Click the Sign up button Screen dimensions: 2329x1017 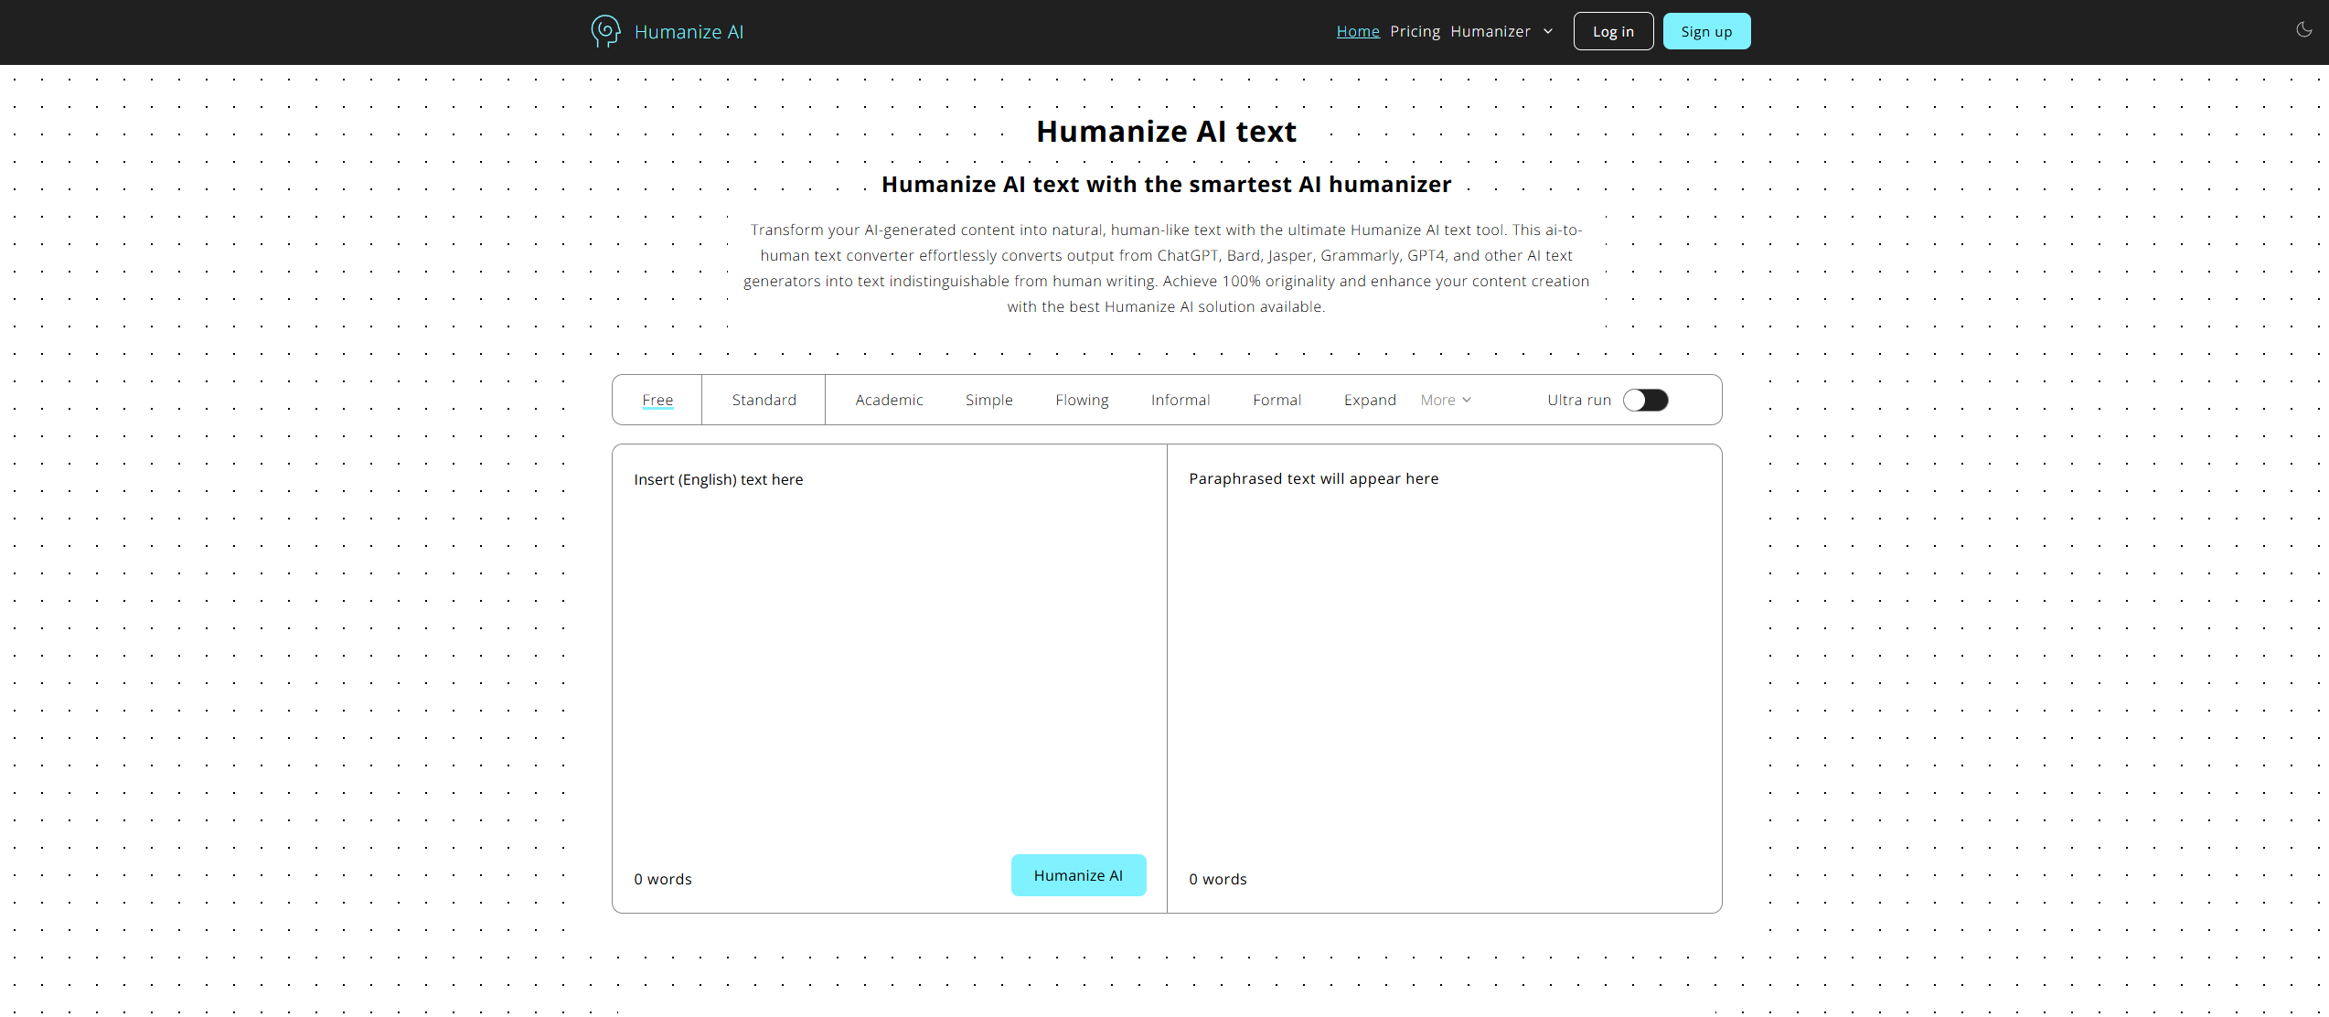tap(1706, 31)
